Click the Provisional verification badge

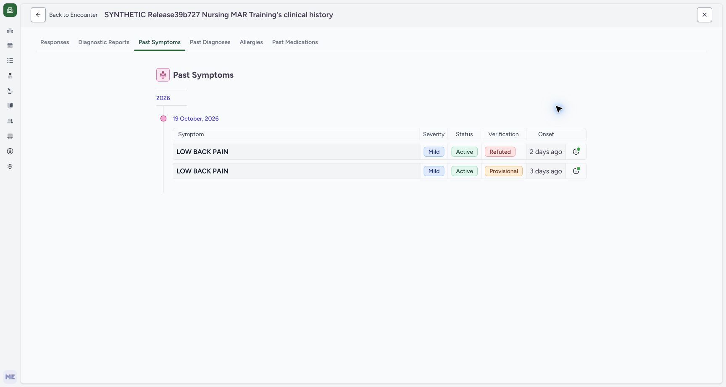[504, 171]
